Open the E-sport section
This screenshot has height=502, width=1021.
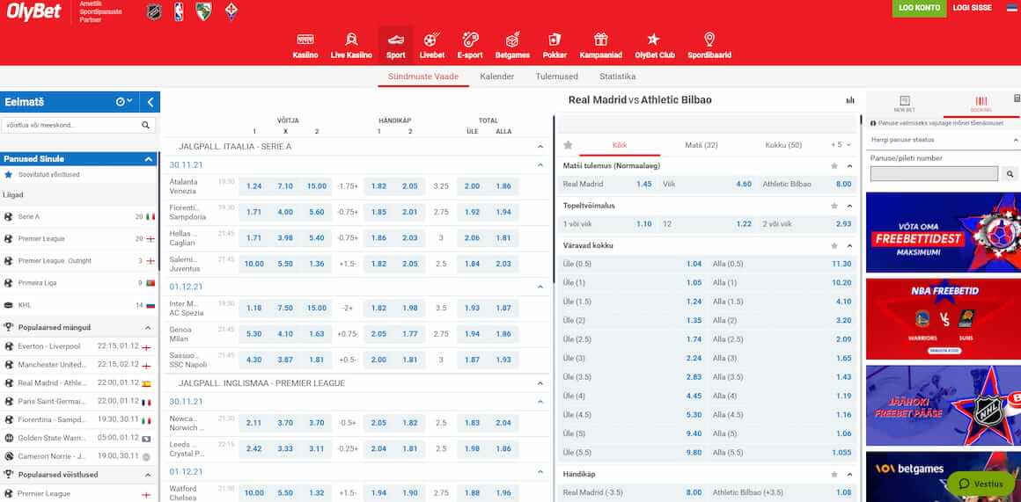click(x=469, y=46)
